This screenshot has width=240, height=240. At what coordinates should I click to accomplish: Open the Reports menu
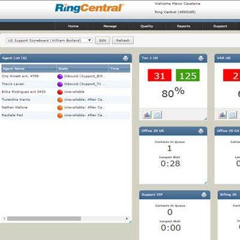click(x=184, y=26)
